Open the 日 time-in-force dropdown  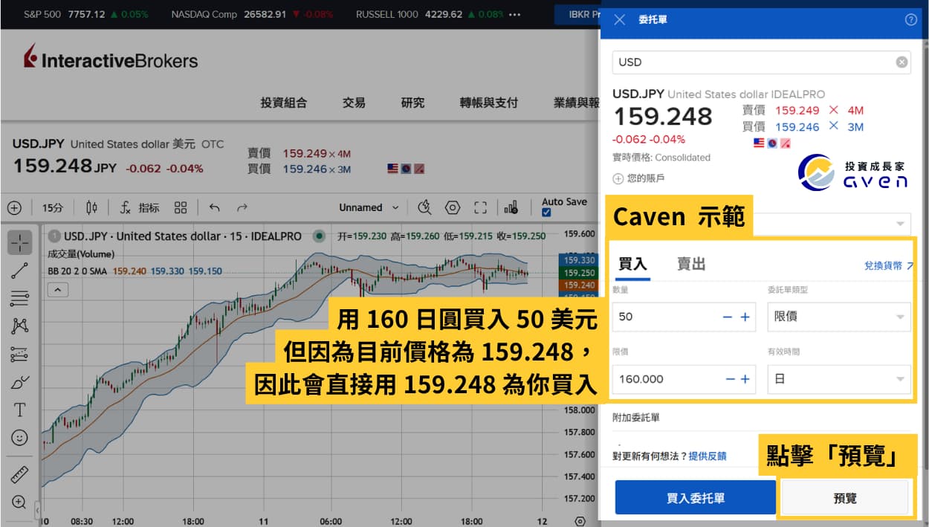pyautogui.click(x=838, y=379)
